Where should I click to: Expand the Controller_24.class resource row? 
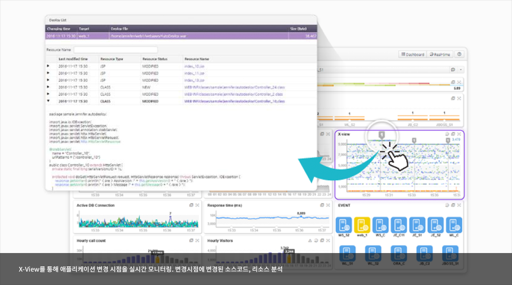[x=49, y=87]
